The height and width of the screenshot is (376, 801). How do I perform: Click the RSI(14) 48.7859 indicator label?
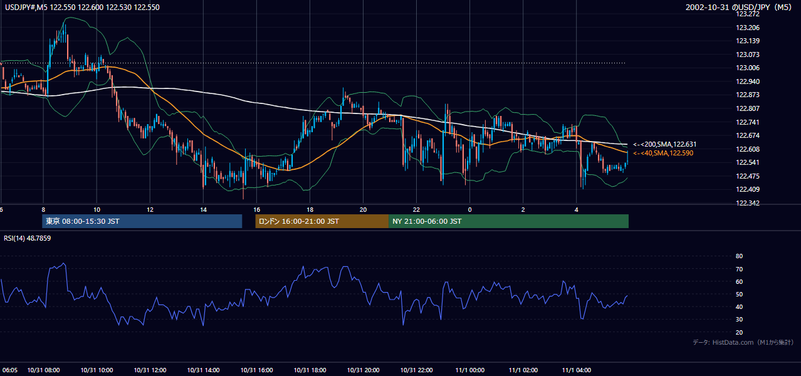[28, 238]
